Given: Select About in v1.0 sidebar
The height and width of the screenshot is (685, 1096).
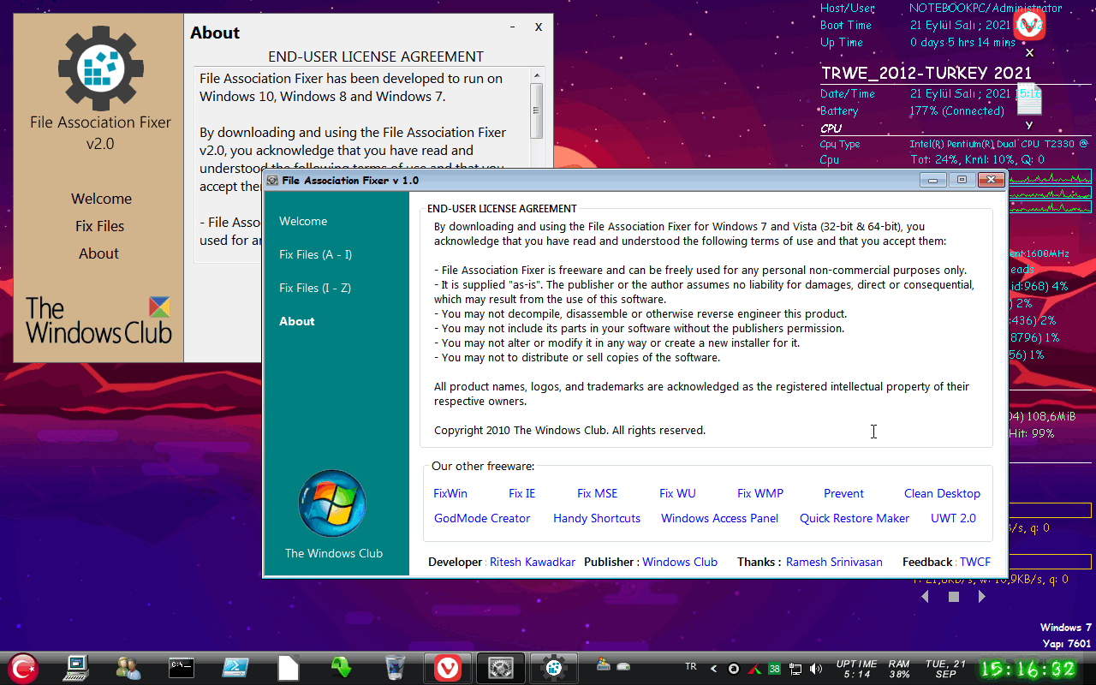Looking at the screenshot, I should point(297,321).
